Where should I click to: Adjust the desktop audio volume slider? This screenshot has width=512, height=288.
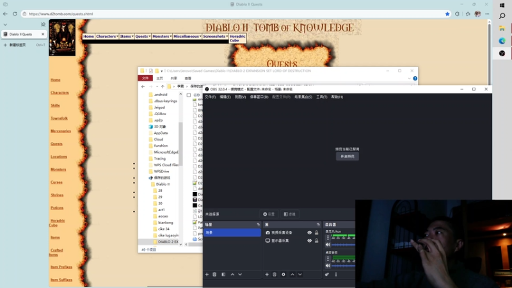343,266
